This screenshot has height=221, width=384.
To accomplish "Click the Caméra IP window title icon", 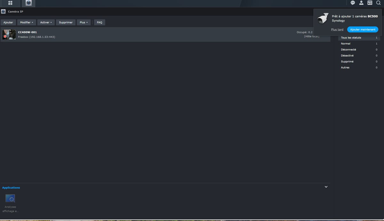I will click(x=4, y=11).
